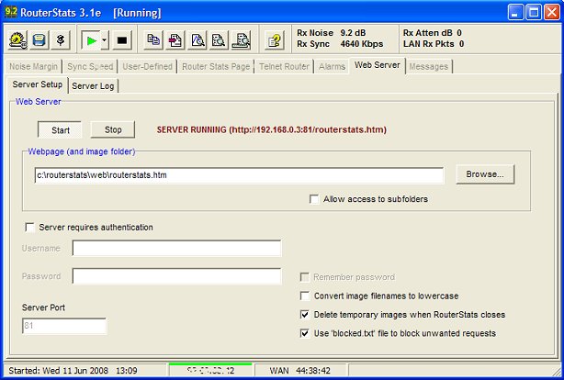Click the RouterStats title bar app icon

(x=13, y=12)
